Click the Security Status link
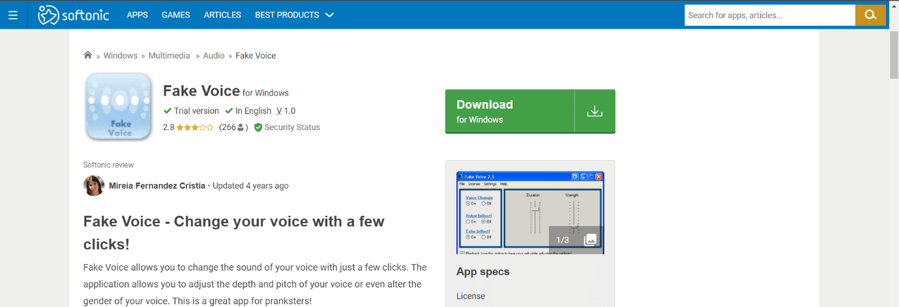The image size is (899, 307). pos(292,127)
